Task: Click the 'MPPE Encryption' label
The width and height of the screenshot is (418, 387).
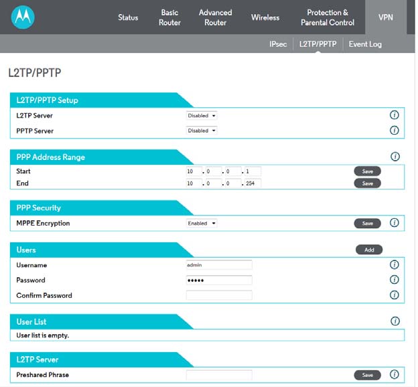Action: (x=43, y=224)
